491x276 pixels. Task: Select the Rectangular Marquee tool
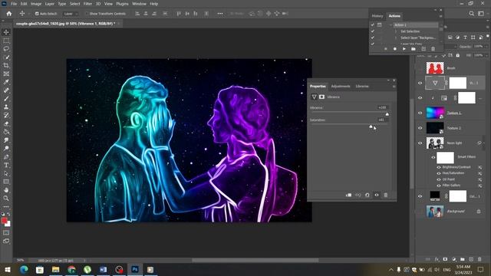6,41
